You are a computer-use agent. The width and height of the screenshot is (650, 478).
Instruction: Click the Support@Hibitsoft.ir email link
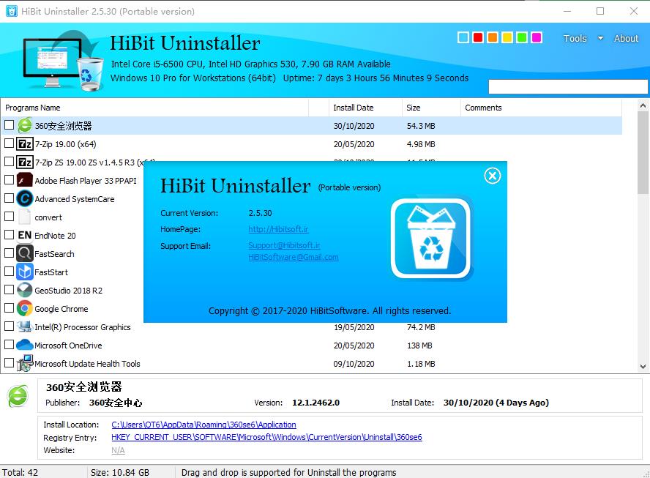[284, 245]
